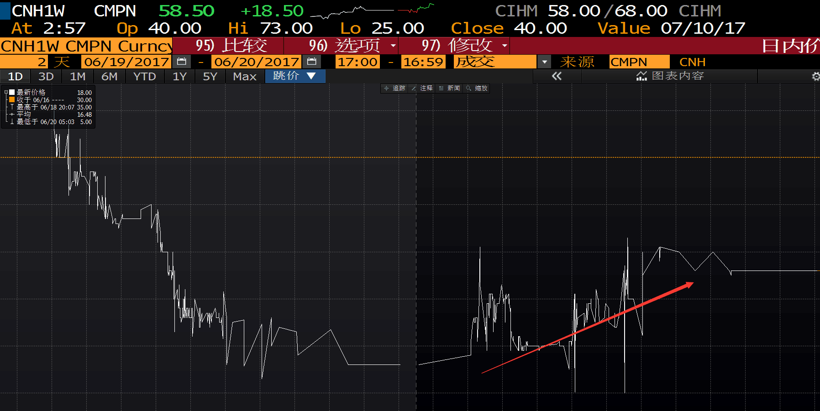This screenshot has height=411, width=820.
Task: Select the YTD range tab
Action: click(x=144, y=76)
